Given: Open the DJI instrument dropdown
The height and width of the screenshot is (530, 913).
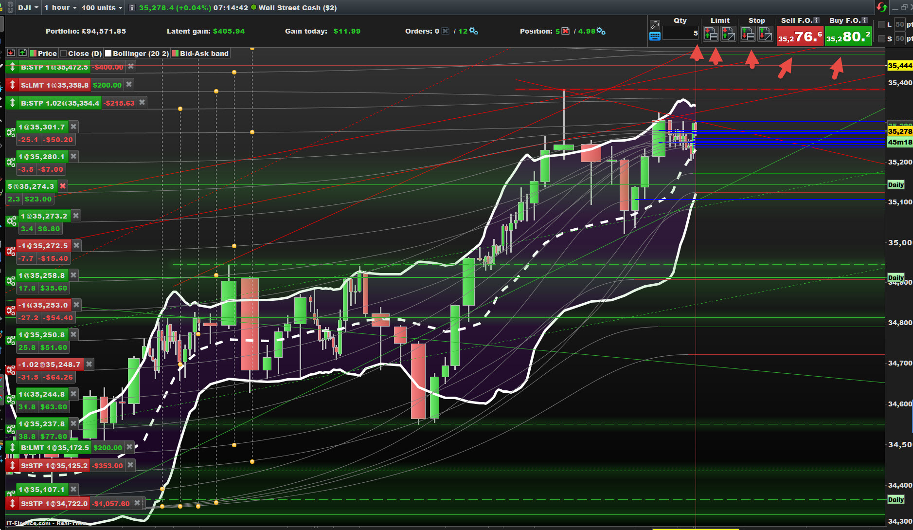Looking at the screenshot, I should tap(28, 8).
